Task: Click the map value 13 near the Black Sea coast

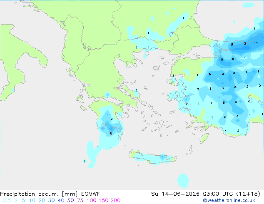Action: [x=244, y=44]
